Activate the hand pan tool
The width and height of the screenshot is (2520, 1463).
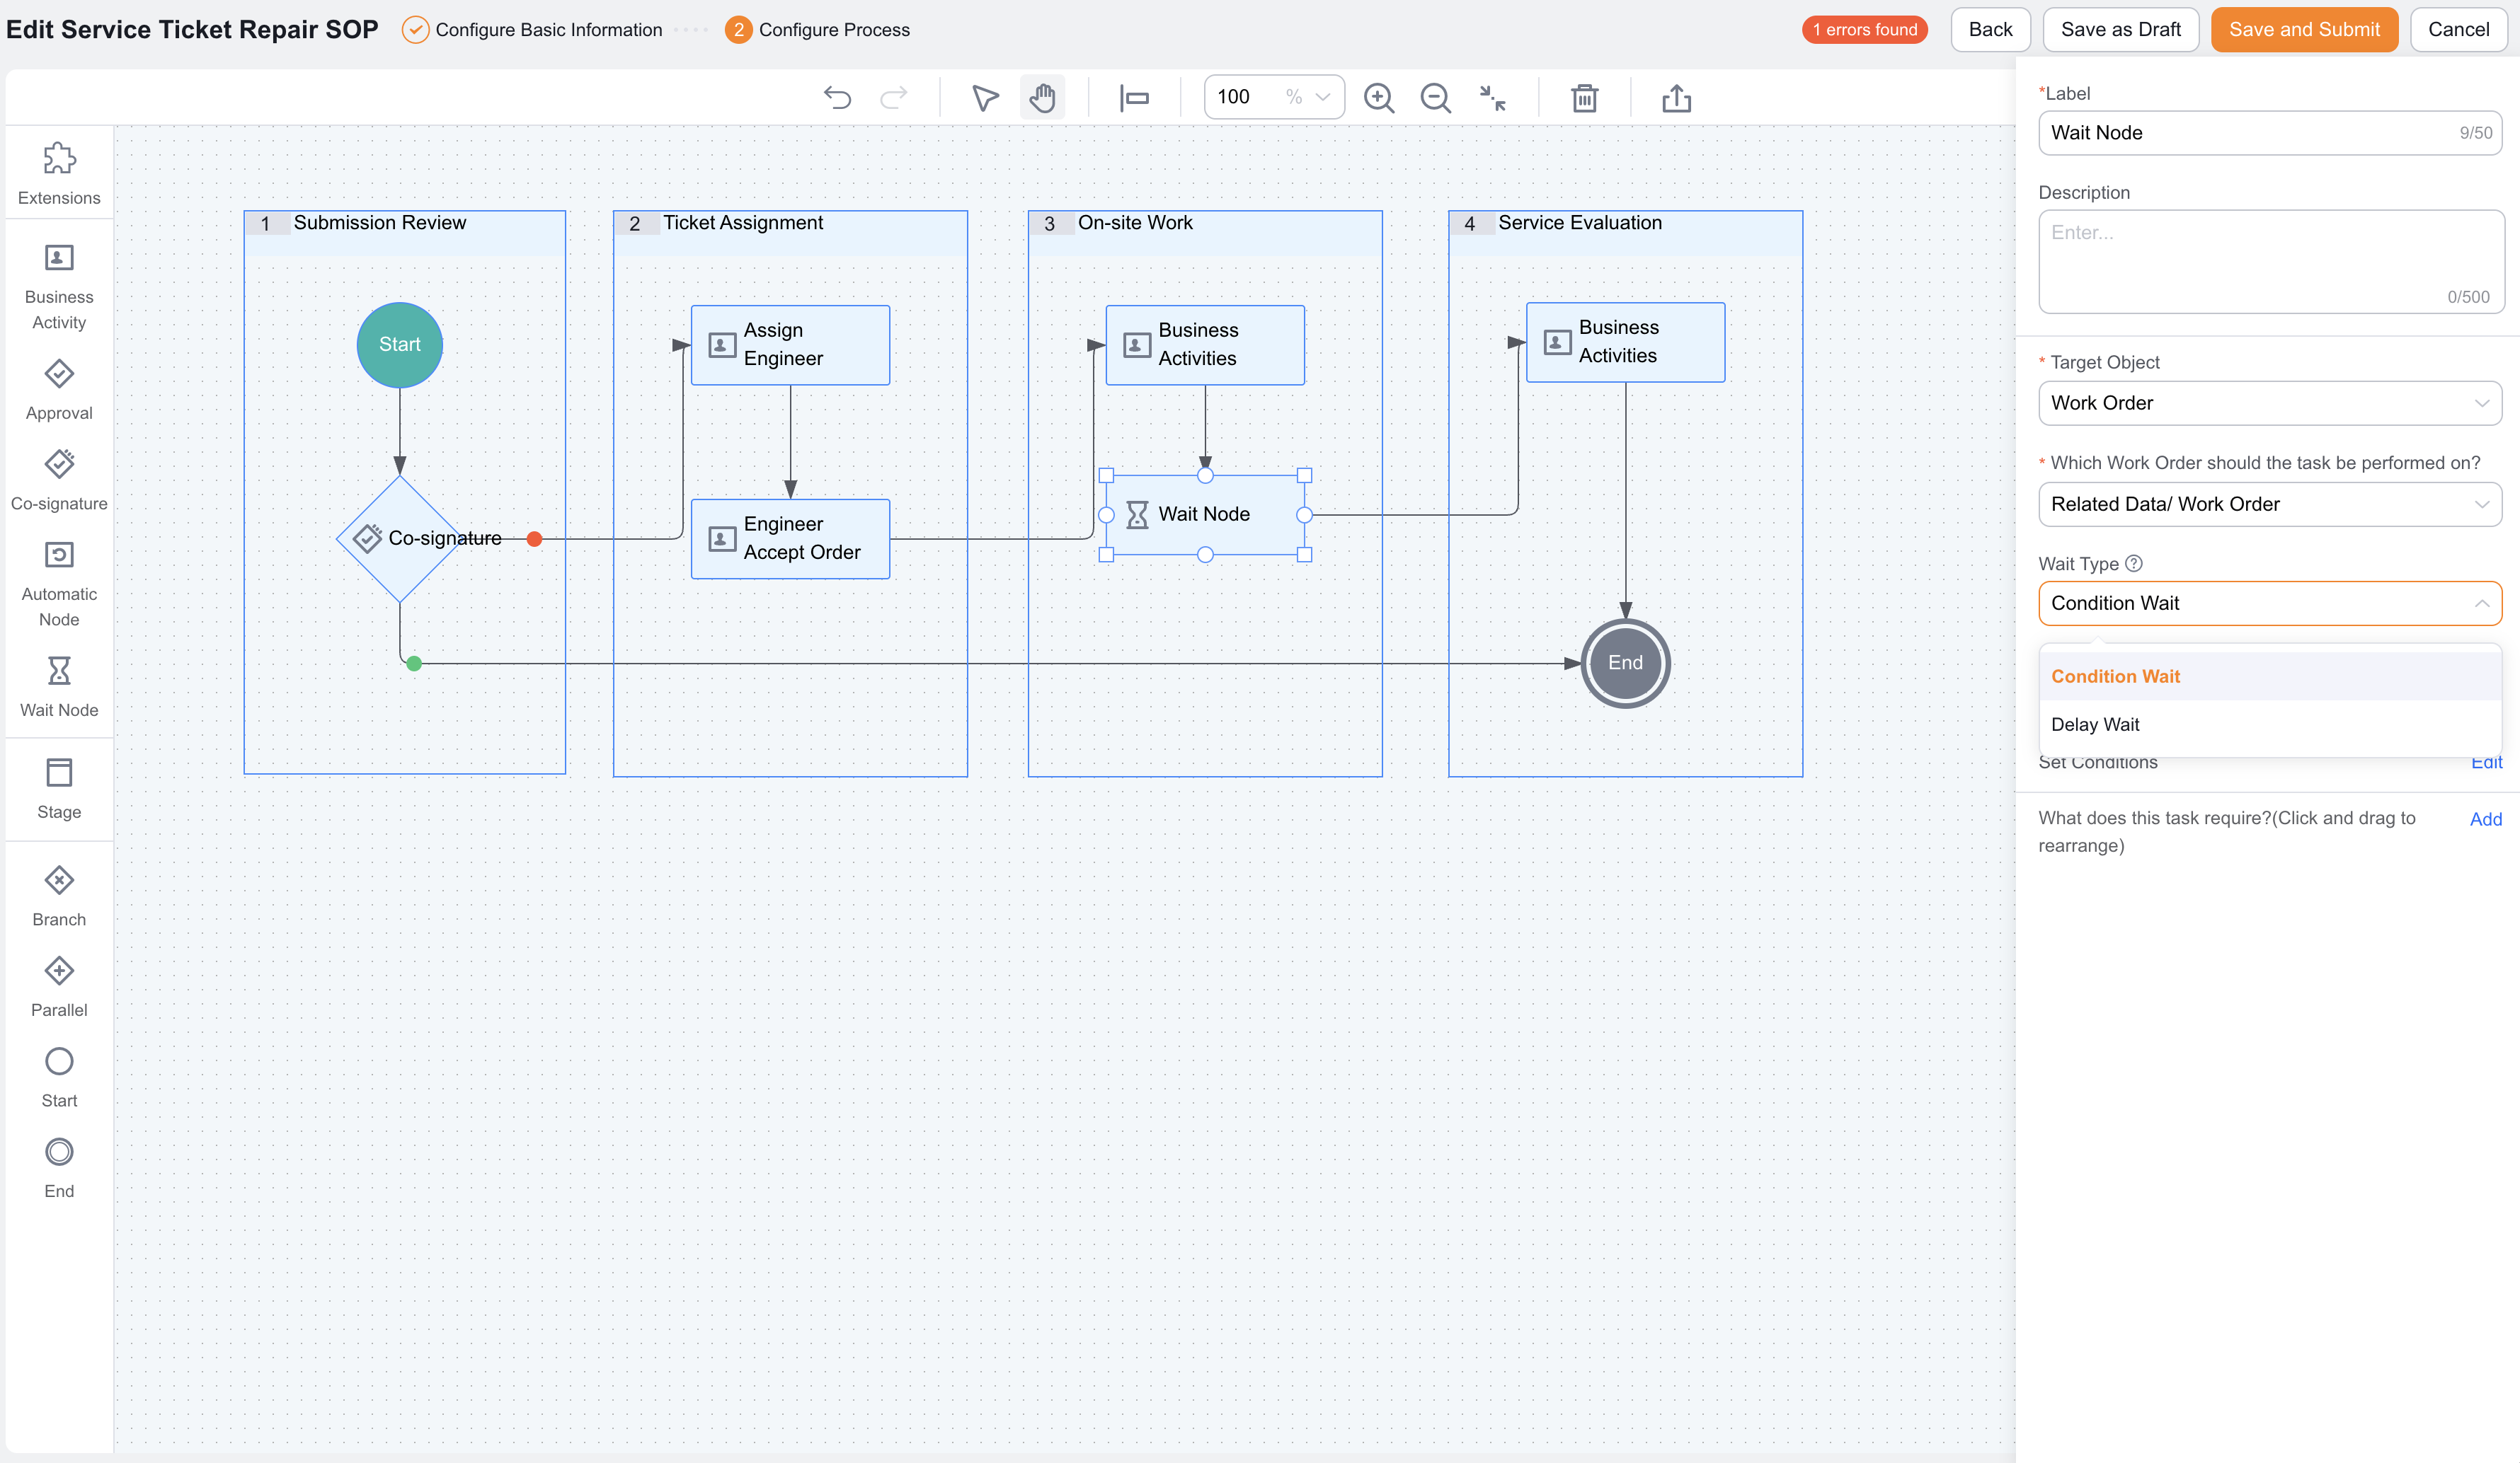tap(1042, 97)
